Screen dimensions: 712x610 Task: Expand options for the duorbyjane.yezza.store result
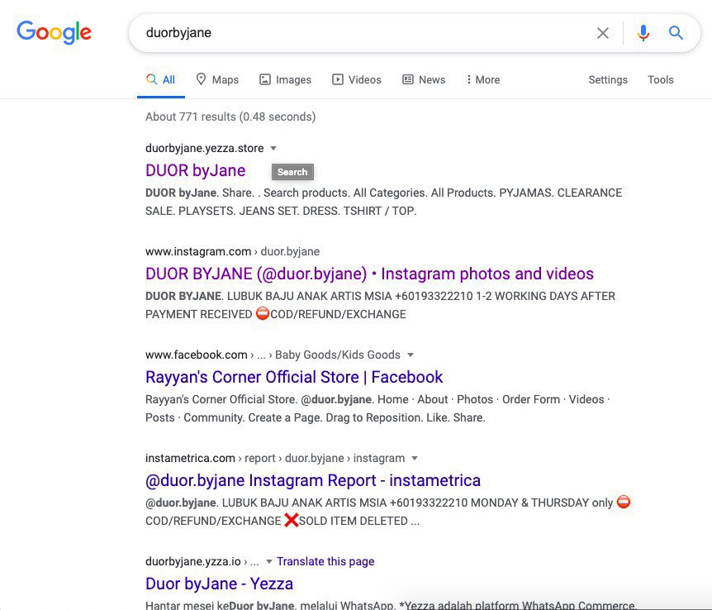point(273,148)
